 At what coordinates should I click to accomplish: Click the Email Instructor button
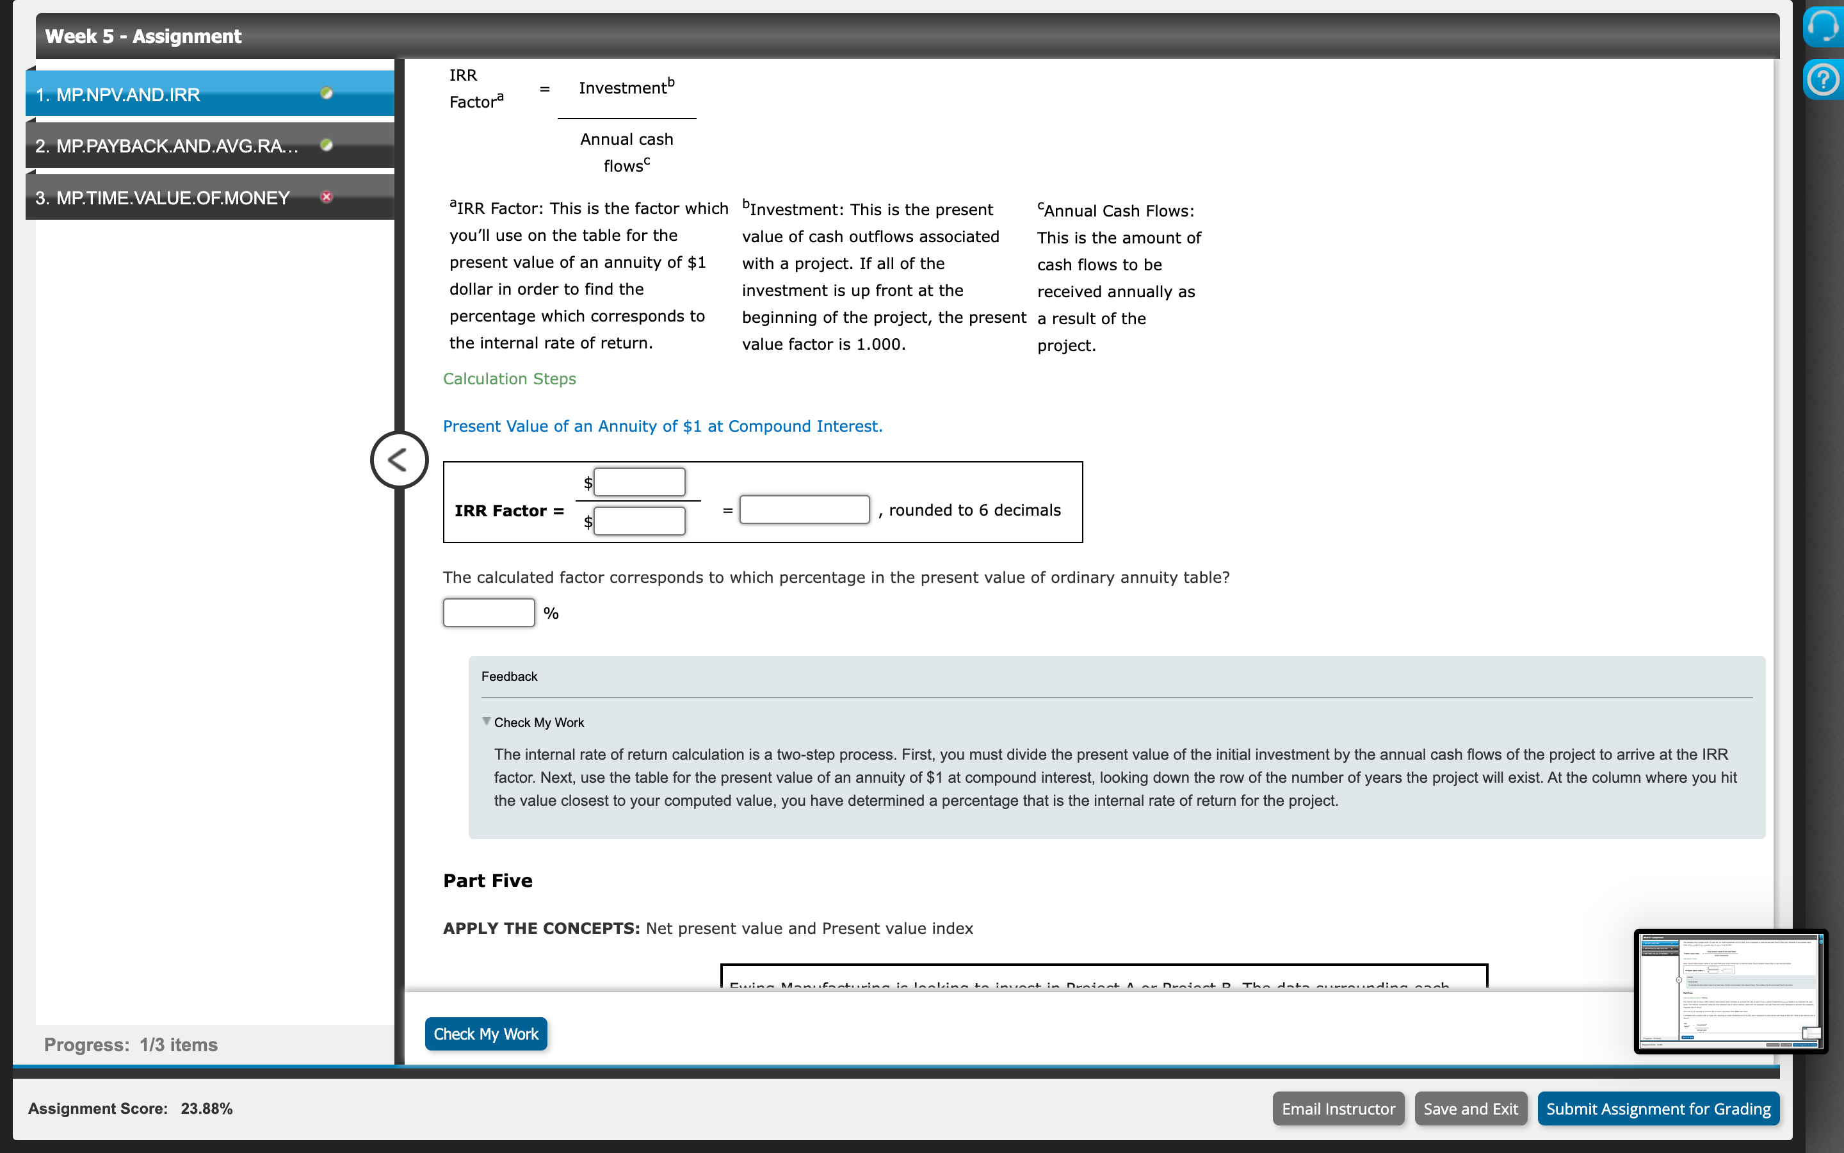point(1338,1108)
